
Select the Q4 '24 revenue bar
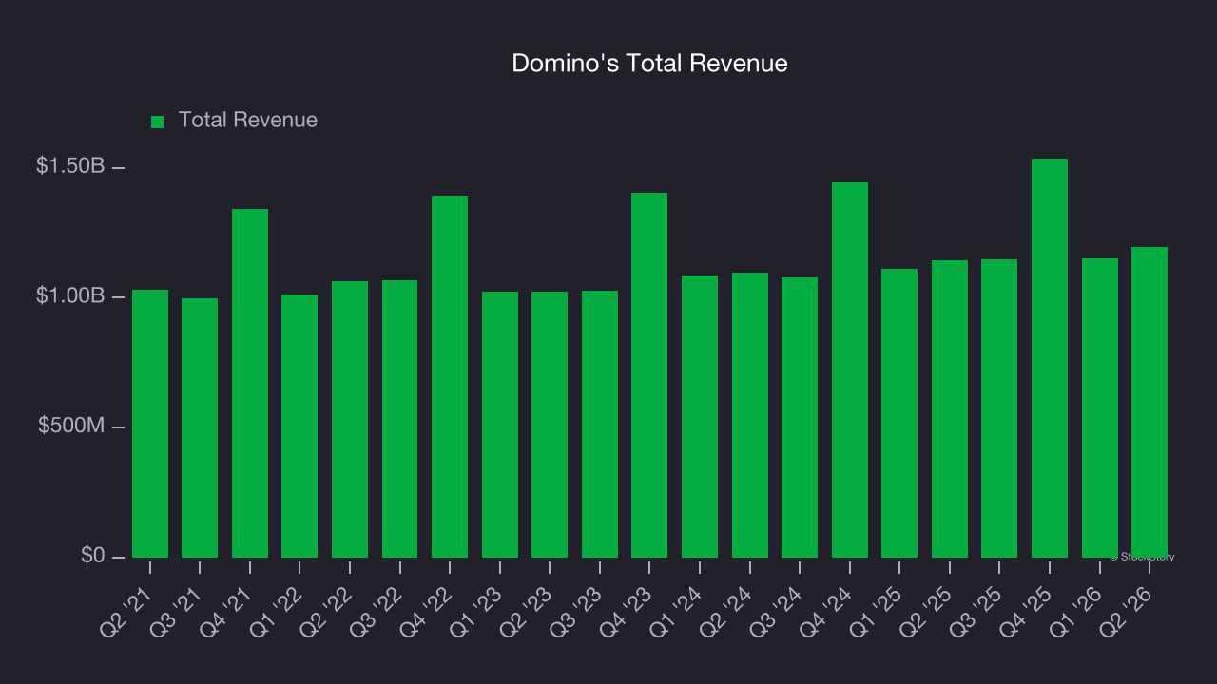pyautogui.click(x=850, y=370)
